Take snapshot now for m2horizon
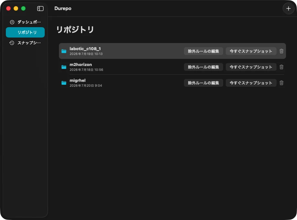The height and width of the screenshot is (220, 297). [251, 67]
